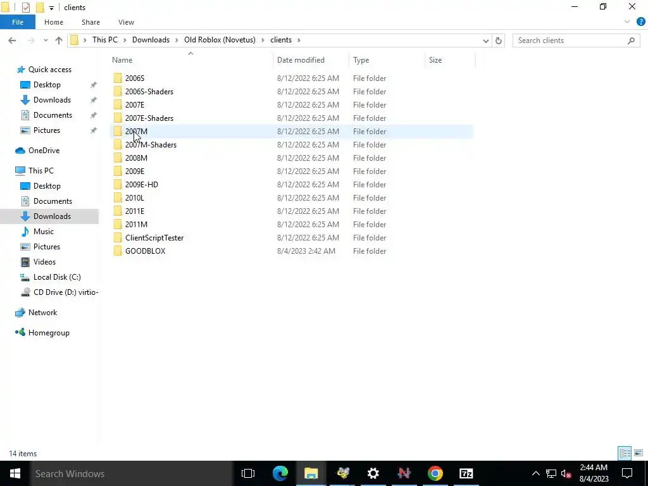Open Settings gear on taskbar
This screenshot has width=648, height=486.
click(x=373, y=473)
